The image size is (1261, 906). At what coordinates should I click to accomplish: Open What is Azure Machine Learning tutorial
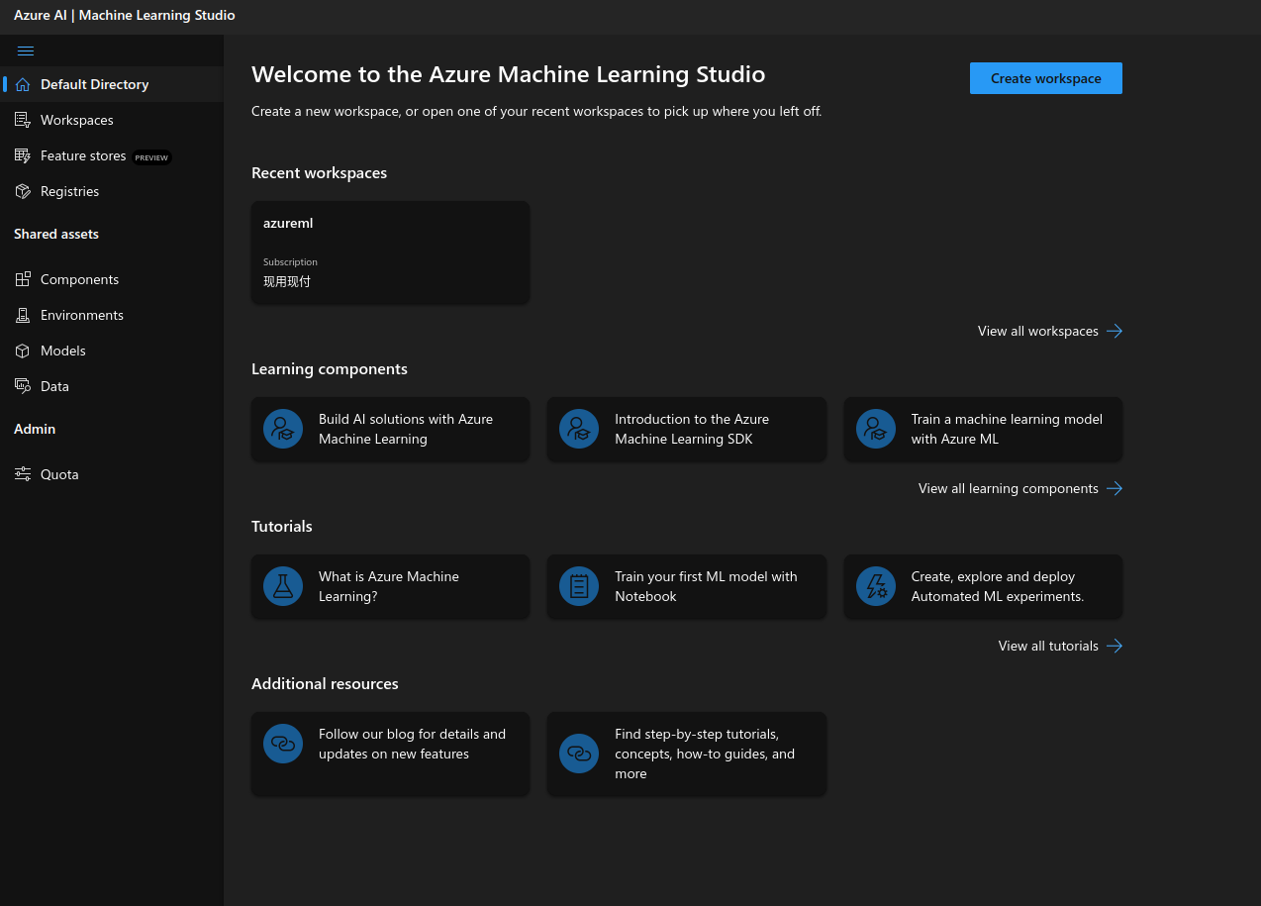pyautogui.click(x=390, y=586)
